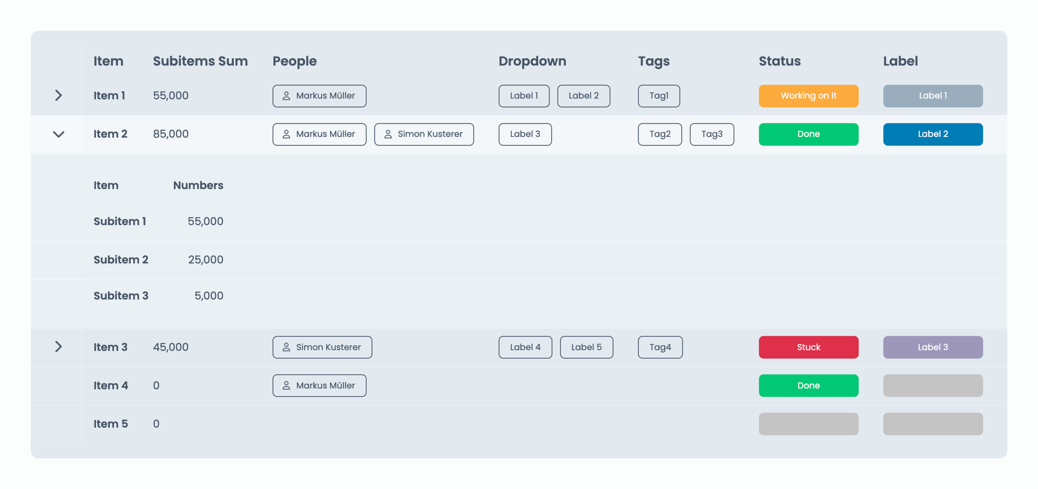Click the red Stuck status cell

[x=808, y=347]
